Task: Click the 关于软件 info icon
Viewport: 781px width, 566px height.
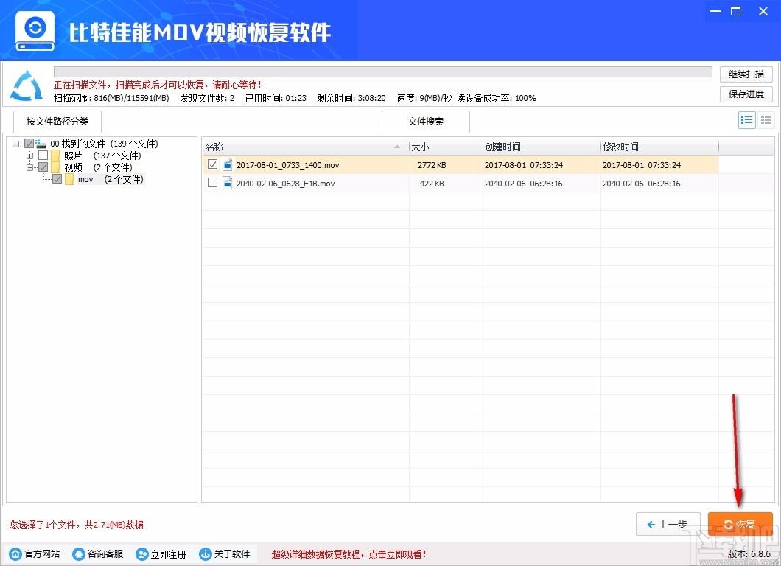Action: click(x=206, y=554)
